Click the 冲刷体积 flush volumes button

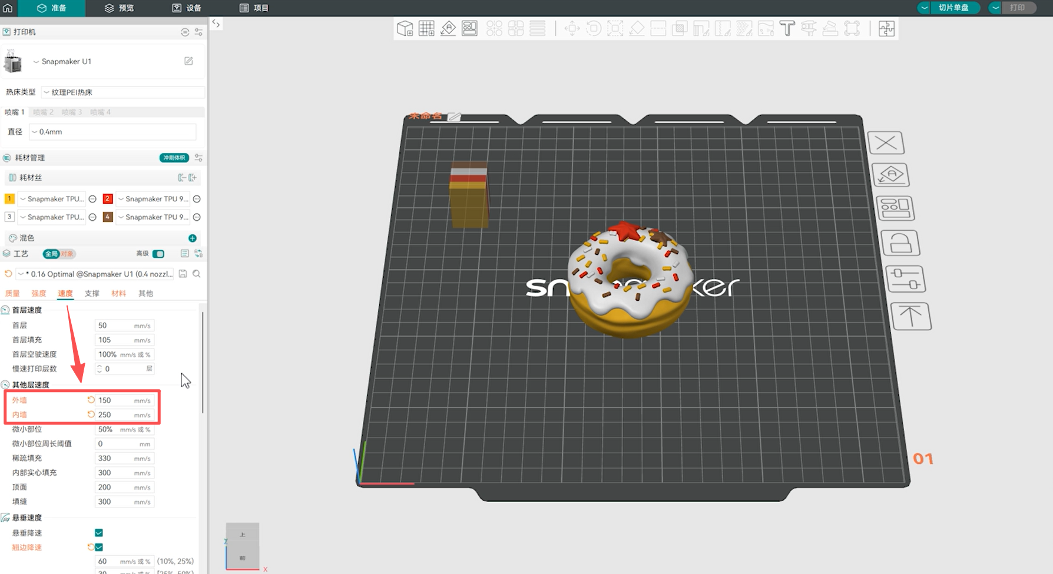pyautogui.click(x=174, y=158)
